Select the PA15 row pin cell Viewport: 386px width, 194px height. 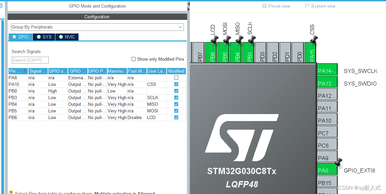coord(18,84)
